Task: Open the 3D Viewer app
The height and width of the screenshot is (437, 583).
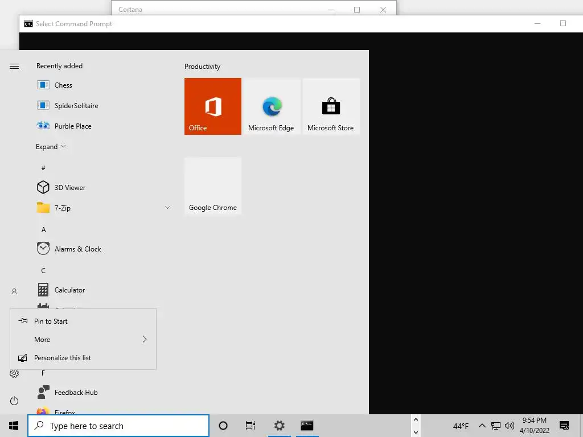Action: (70, 188)
